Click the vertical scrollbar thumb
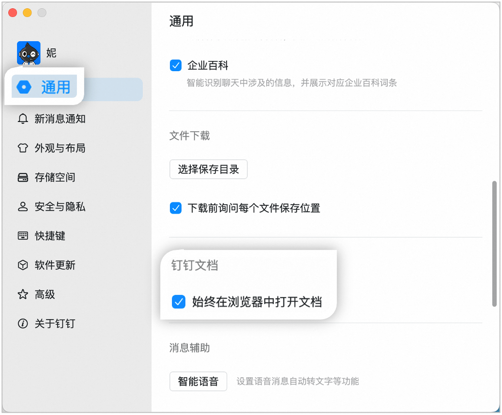The height and width of the screenshot is (415, 502). 494,244
